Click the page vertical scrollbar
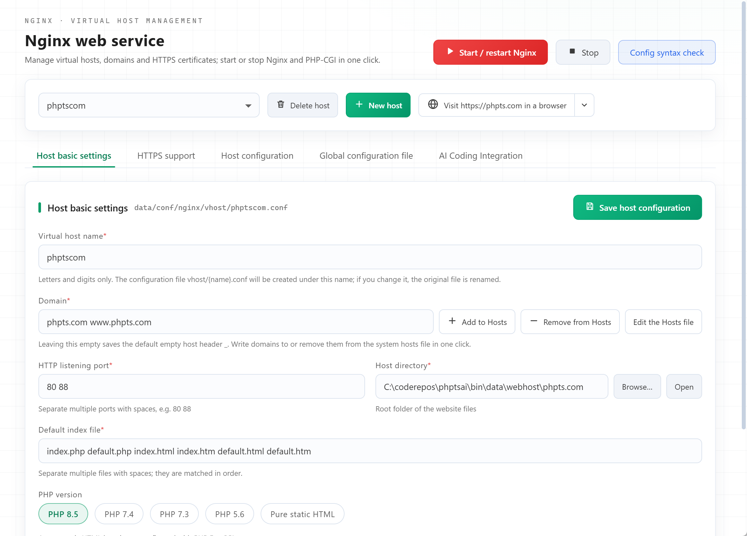This screenshot has height=536, width=747. tap(744, 216)
